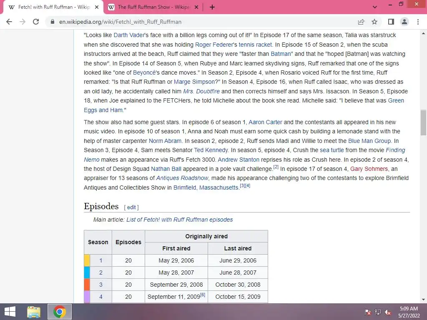Click the blue season 2 color cell
Screen dimensions: 427x320
point(87,272)
